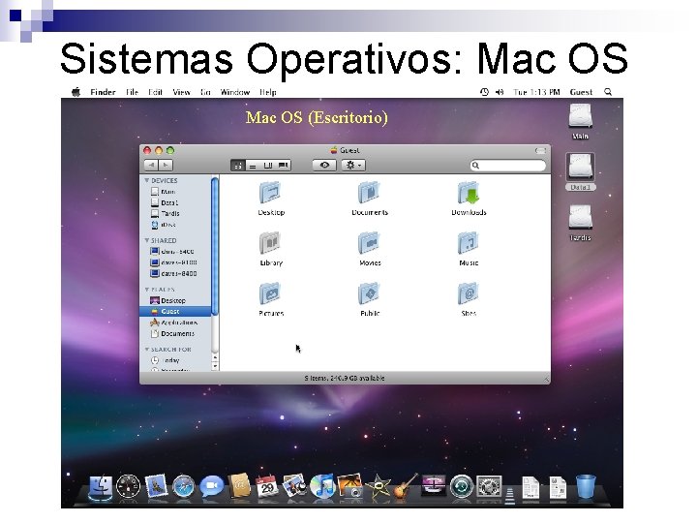Open GarageBand guitar in Dock
This screenshot has width=697, height=523.
[x=406, y=486]
